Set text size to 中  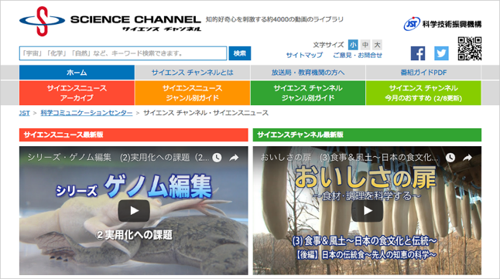365,45
